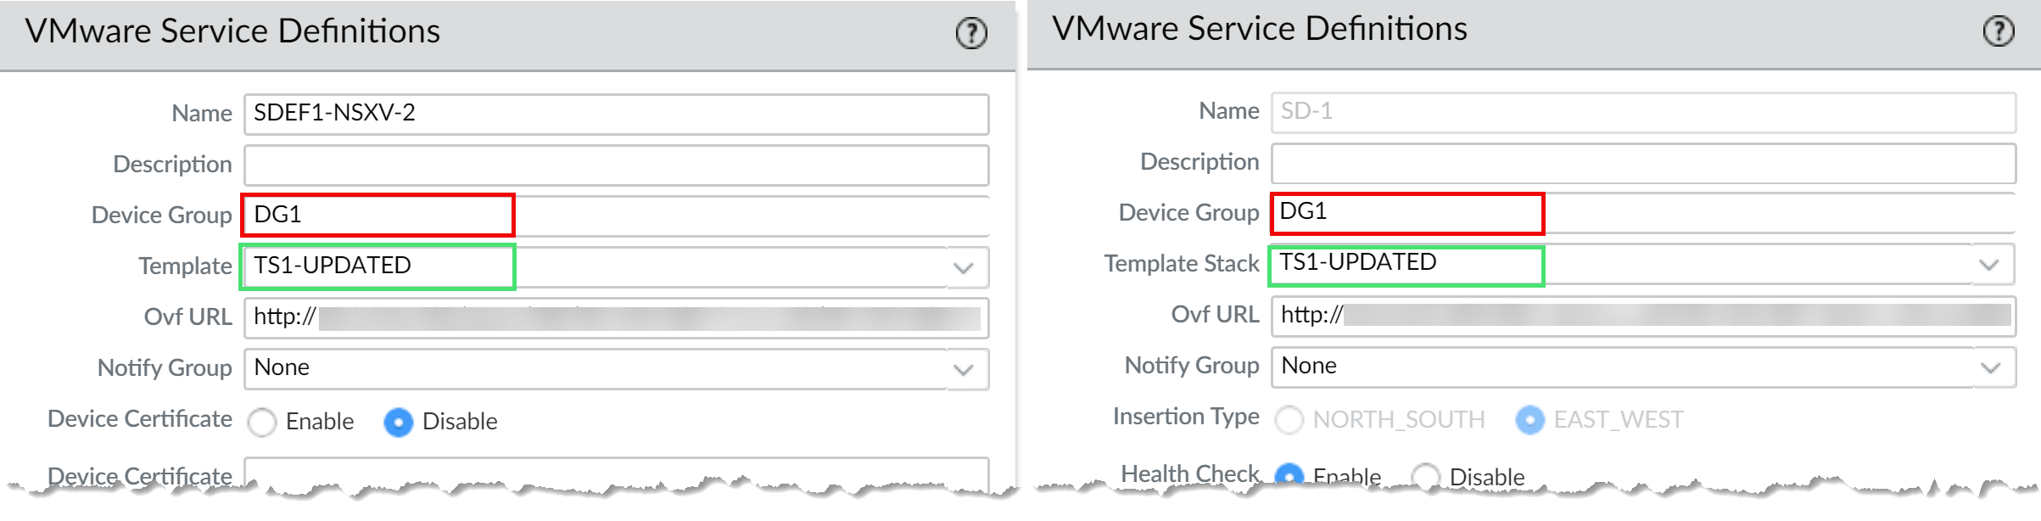Image resolution: width=2041 pixels, height=521 pixels.
Task: Click Ovf URL field in right dialog
Action: pyautogui.click(x=1642, y=316)
